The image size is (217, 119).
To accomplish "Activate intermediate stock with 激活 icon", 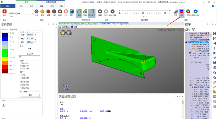I will point(79,12).
